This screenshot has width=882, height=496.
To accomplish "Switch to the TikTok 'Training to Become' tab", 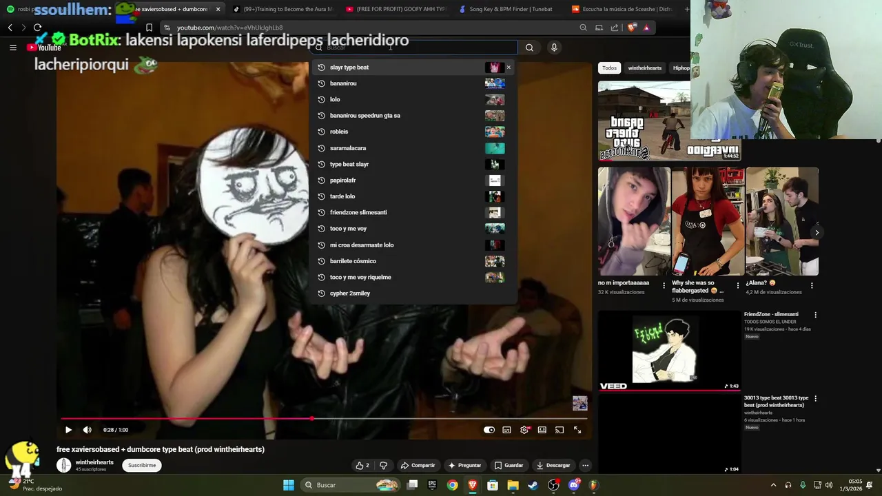I will click(283, 9).
